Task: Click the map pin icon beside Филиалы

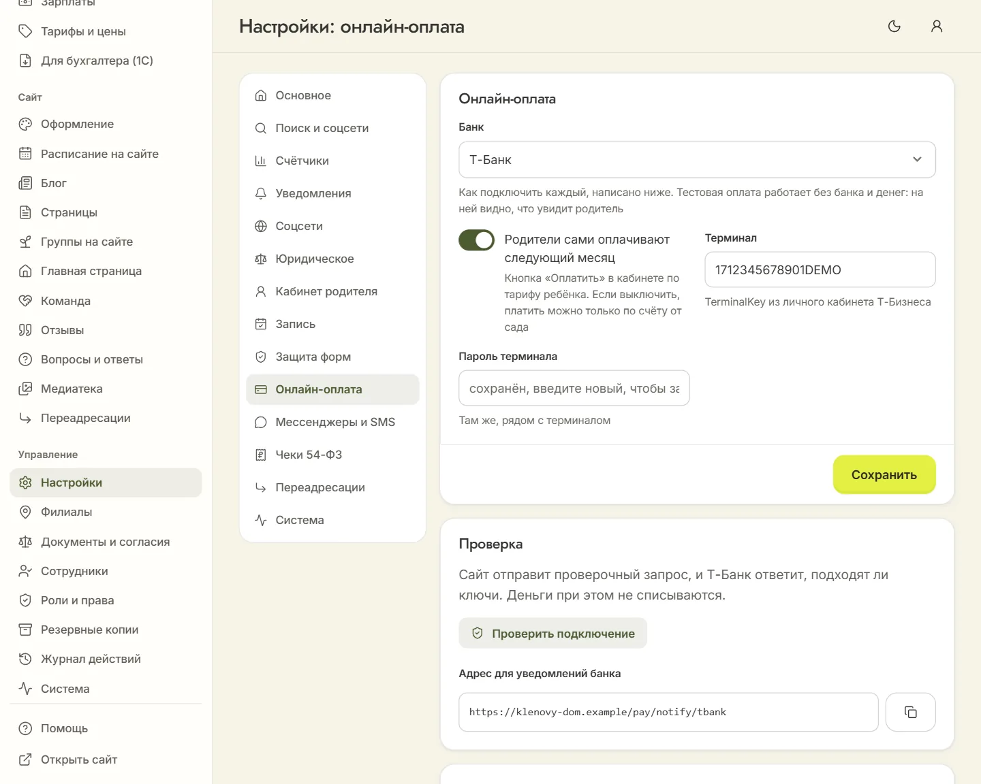Action: (25, 512)
